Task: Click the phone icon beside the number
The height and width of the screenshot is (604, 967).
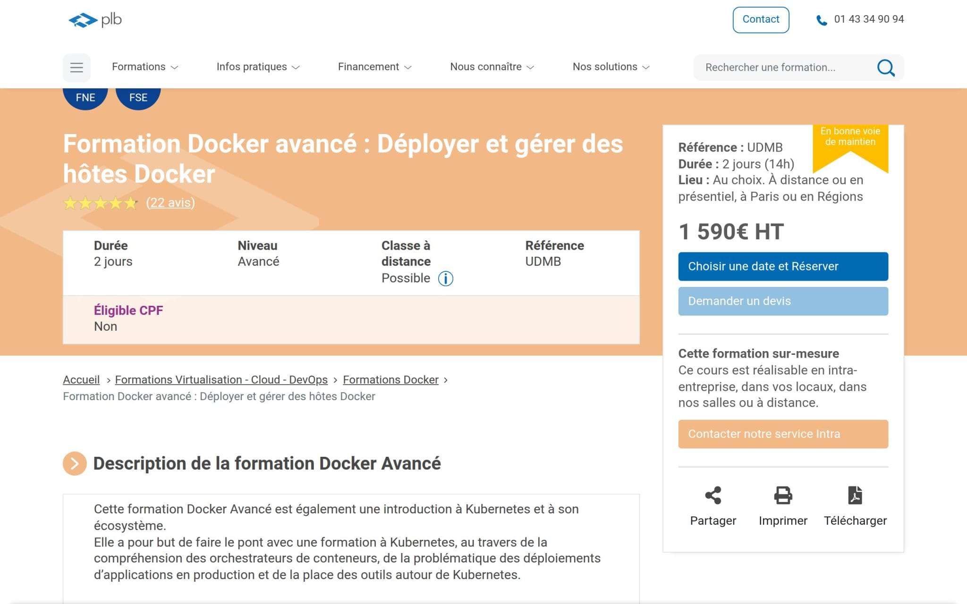Action: point(822,20)
